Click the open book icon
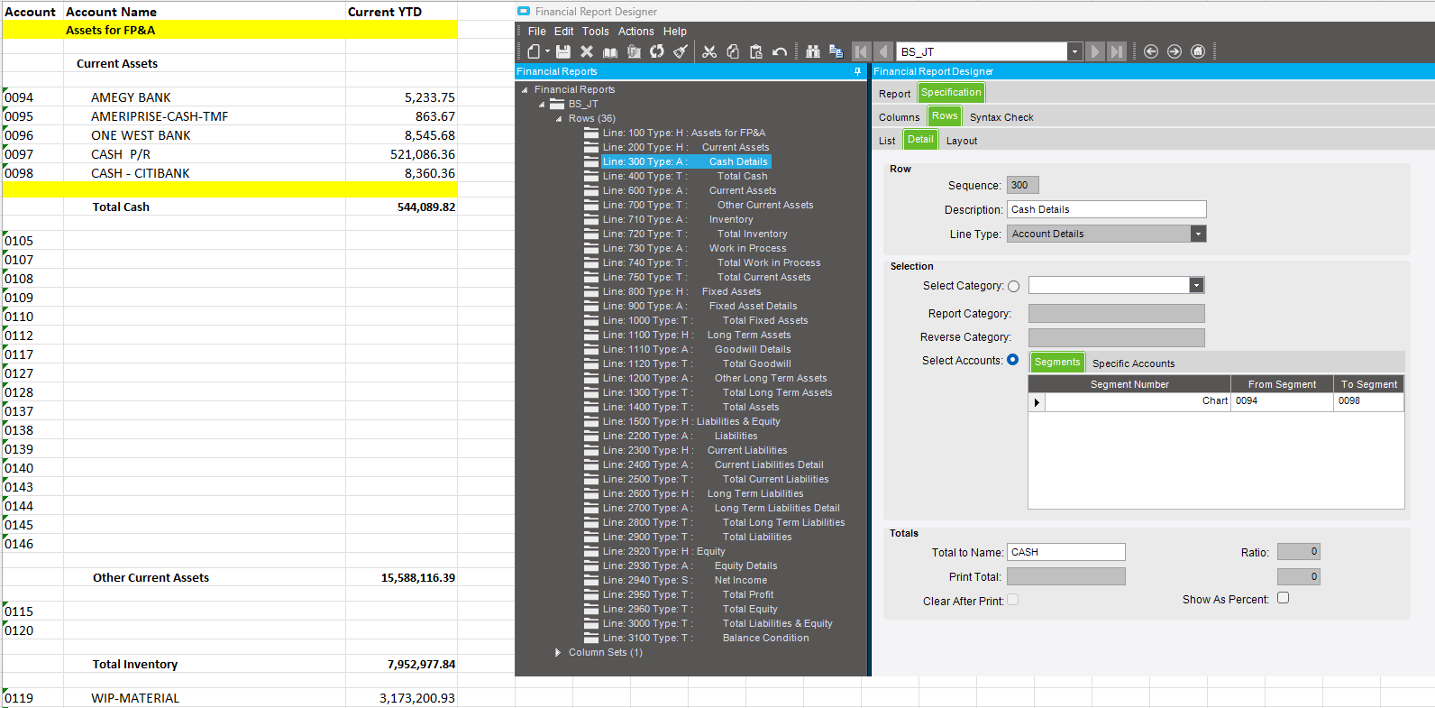This screenshot has height=708, width=1435. pyautogui.click(x=610, y=51)
